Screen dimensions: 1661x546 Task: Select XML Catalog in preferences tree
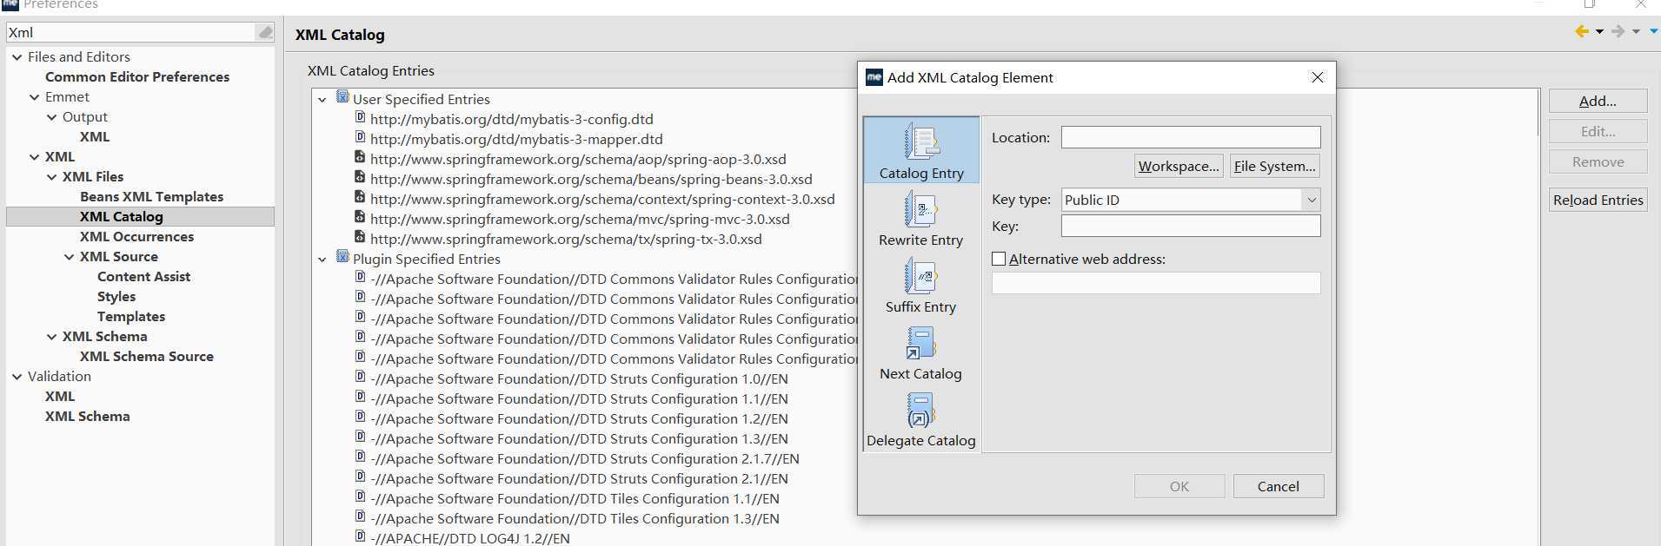click(122, 216)
